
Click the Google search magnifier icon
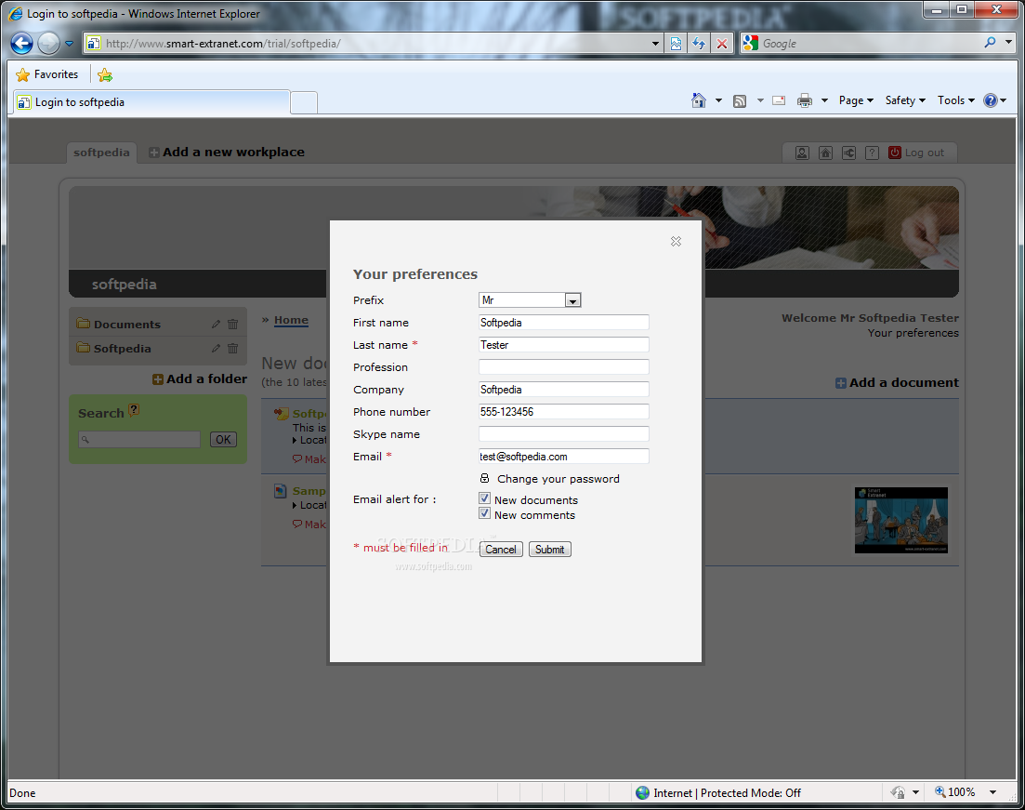[x=990, y=43]
